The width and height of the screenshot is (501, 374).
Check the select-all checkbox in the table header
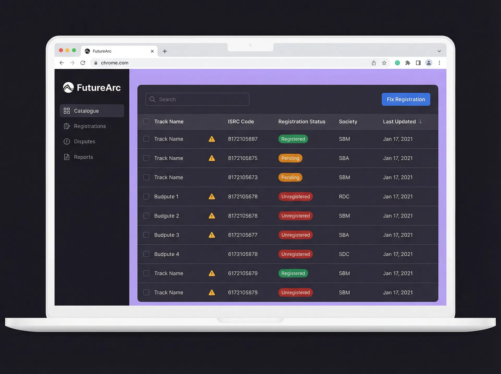click(x=146, y=121)
